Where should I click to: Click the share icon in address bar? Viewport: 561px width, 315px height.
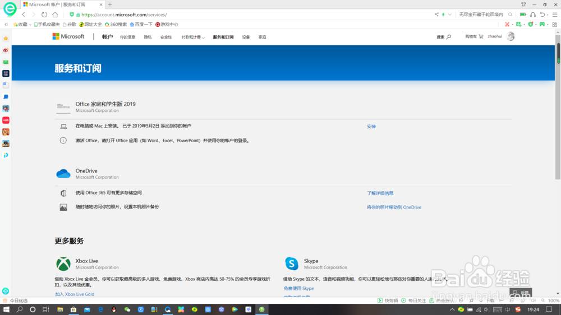(436, 15)
